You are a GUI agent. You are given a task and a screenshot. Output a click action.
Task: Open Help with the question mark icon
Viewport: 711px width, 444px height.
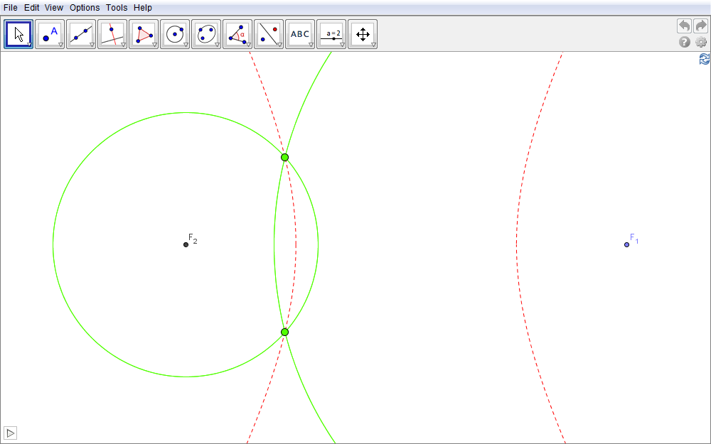point(685,43)
